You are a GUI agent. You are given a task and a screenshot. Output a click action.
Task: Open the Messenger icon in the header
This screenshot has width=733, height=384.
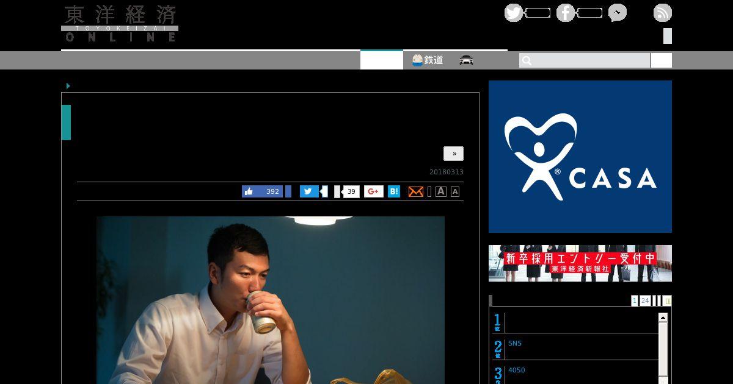618,13
